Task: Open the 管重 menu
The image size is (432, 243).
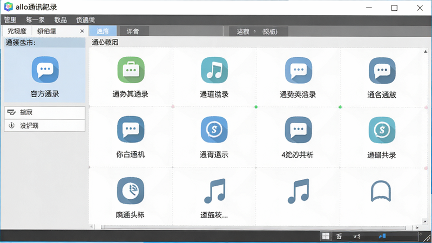Action: click(10, 20)
